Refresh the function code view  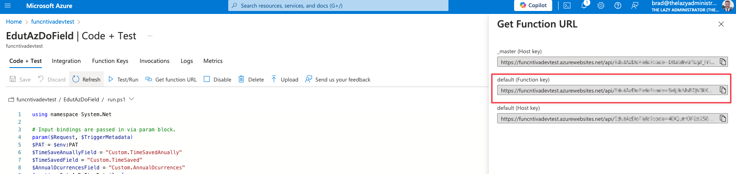[86, 79]
